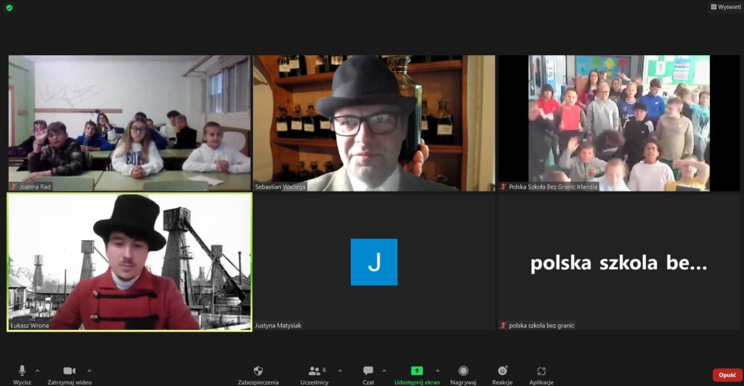This screenshot has height=386, width=744.
Task: Select Sebastian Waciega's video tile
Action: pyautogui.click(x=373, y=123)
